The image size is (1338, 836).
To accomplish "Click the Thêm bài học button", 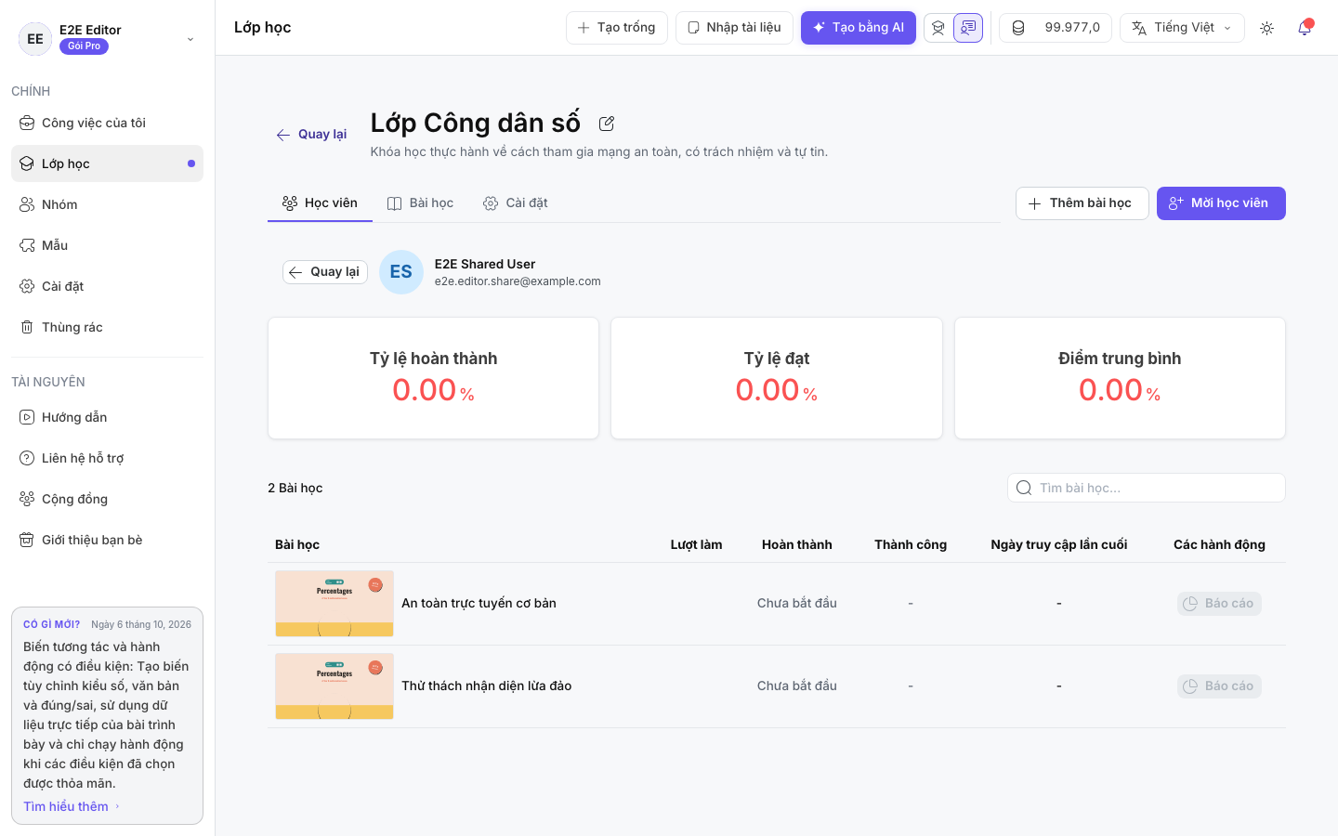I will (x=1082, y=203).
